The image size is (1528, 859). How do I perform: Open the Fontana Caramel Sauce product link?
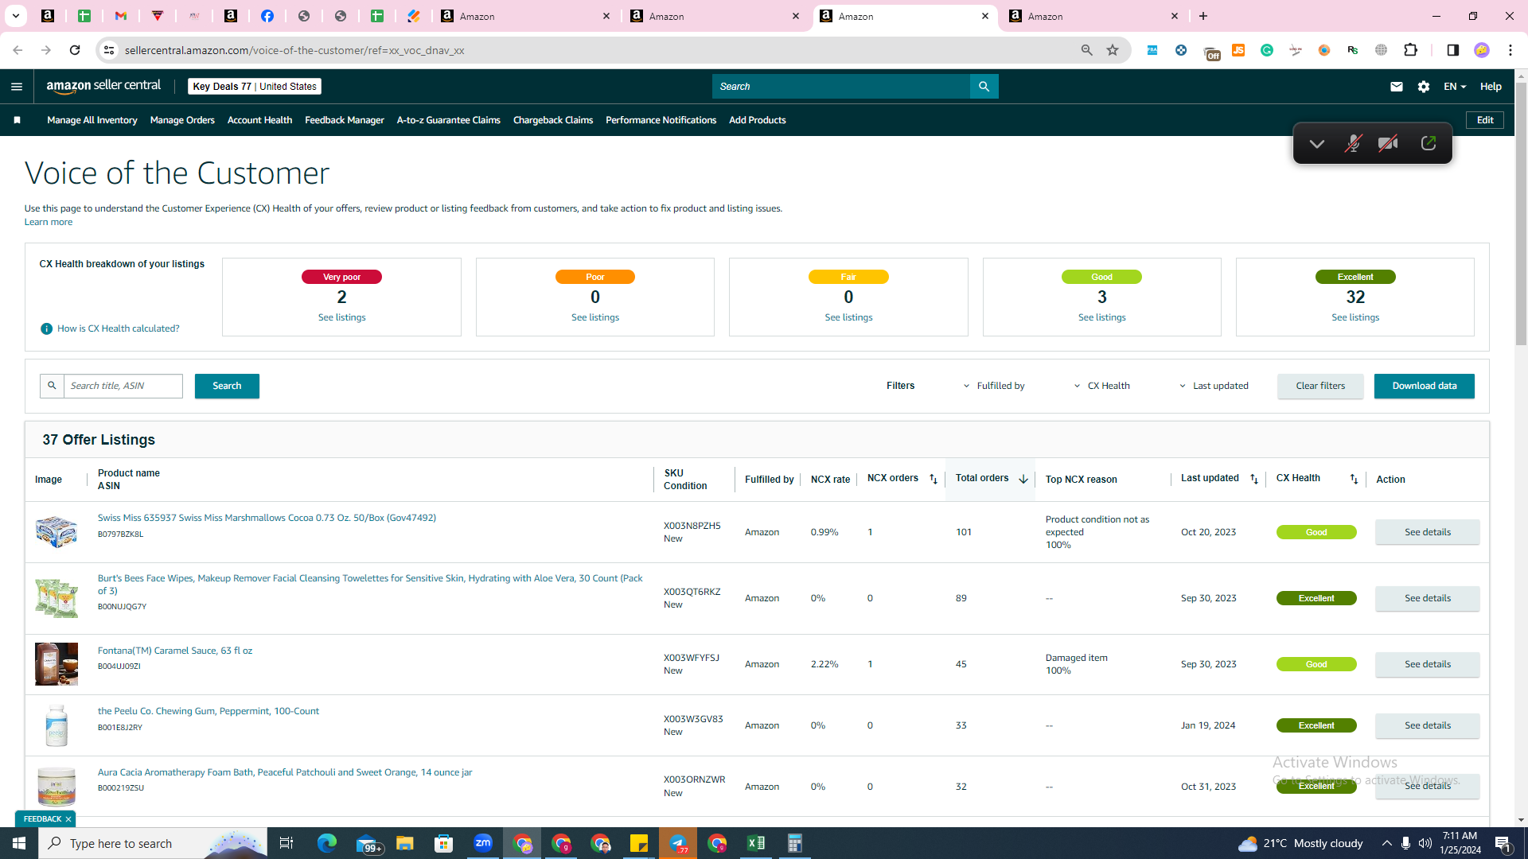[x=175, y=651]
